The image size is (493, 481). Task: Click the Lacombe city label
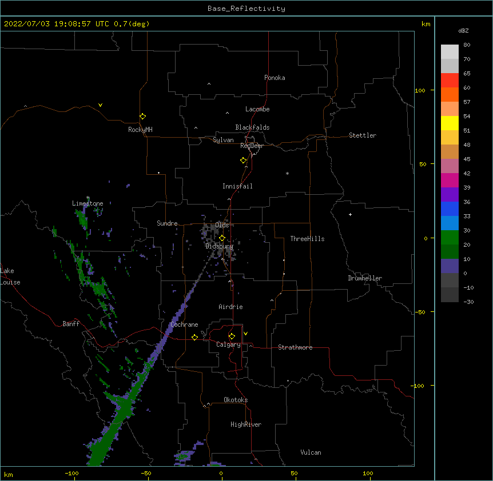[x=257, y=109]
